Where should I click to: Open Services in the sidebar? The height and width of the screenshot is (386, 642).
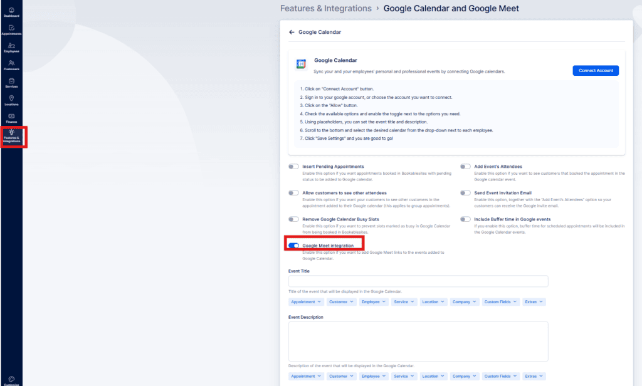click(11, 83)
